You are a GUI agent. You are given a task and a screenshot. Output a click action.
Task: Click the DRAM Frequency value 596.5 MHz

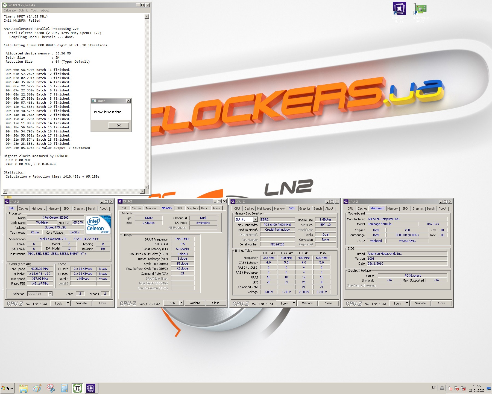(x=183, y=239)
